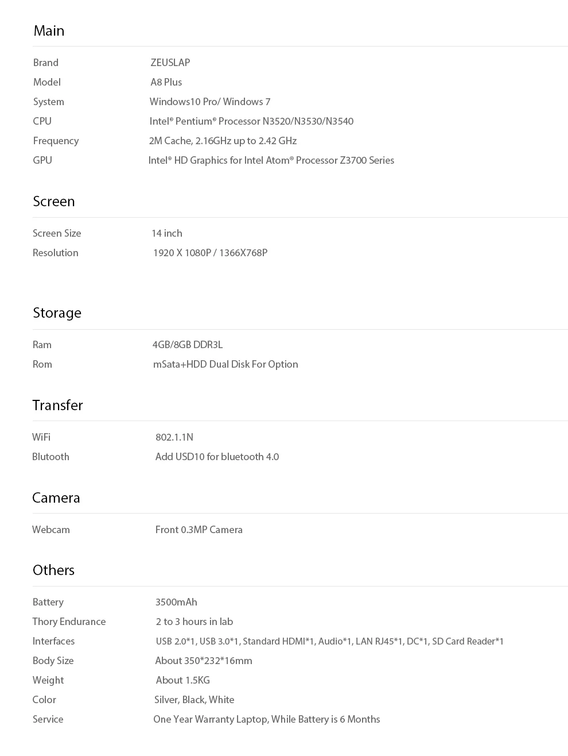Click the 3500mAh battery value
The height and width of the screenshot is (756, 568).
pyautogui.click(x=176, y=602)
